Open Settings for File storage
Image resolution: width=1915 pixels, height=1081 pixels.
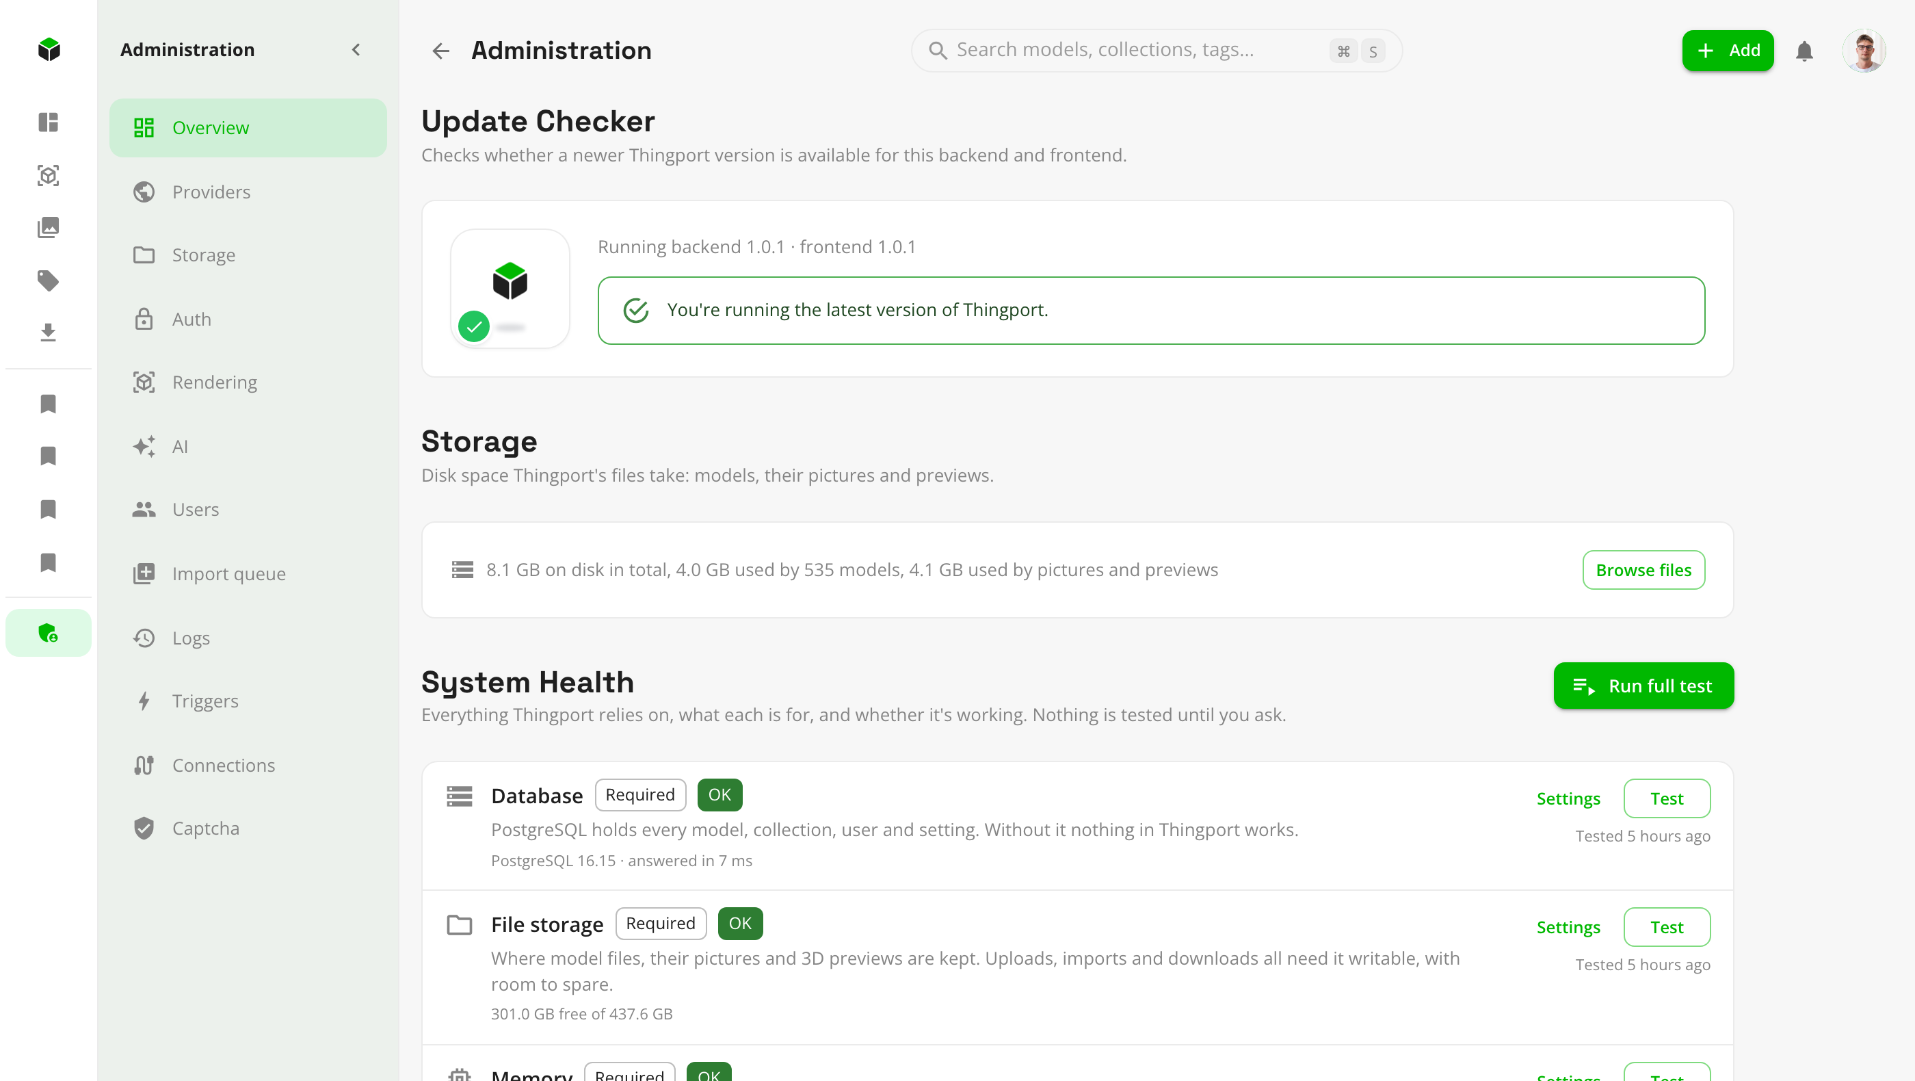pos(1568,927)
